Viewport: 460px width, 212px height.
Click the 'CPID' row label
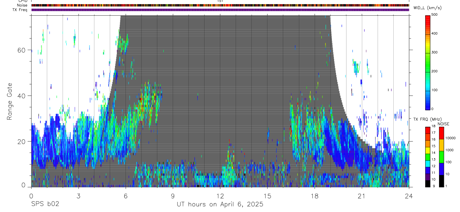[x=23, y=1]
